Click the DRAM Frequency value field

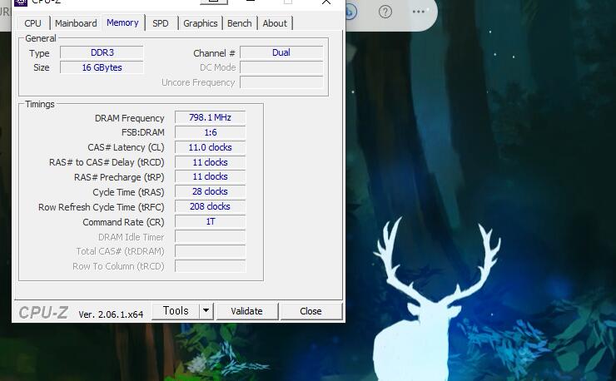click(210, 118)
